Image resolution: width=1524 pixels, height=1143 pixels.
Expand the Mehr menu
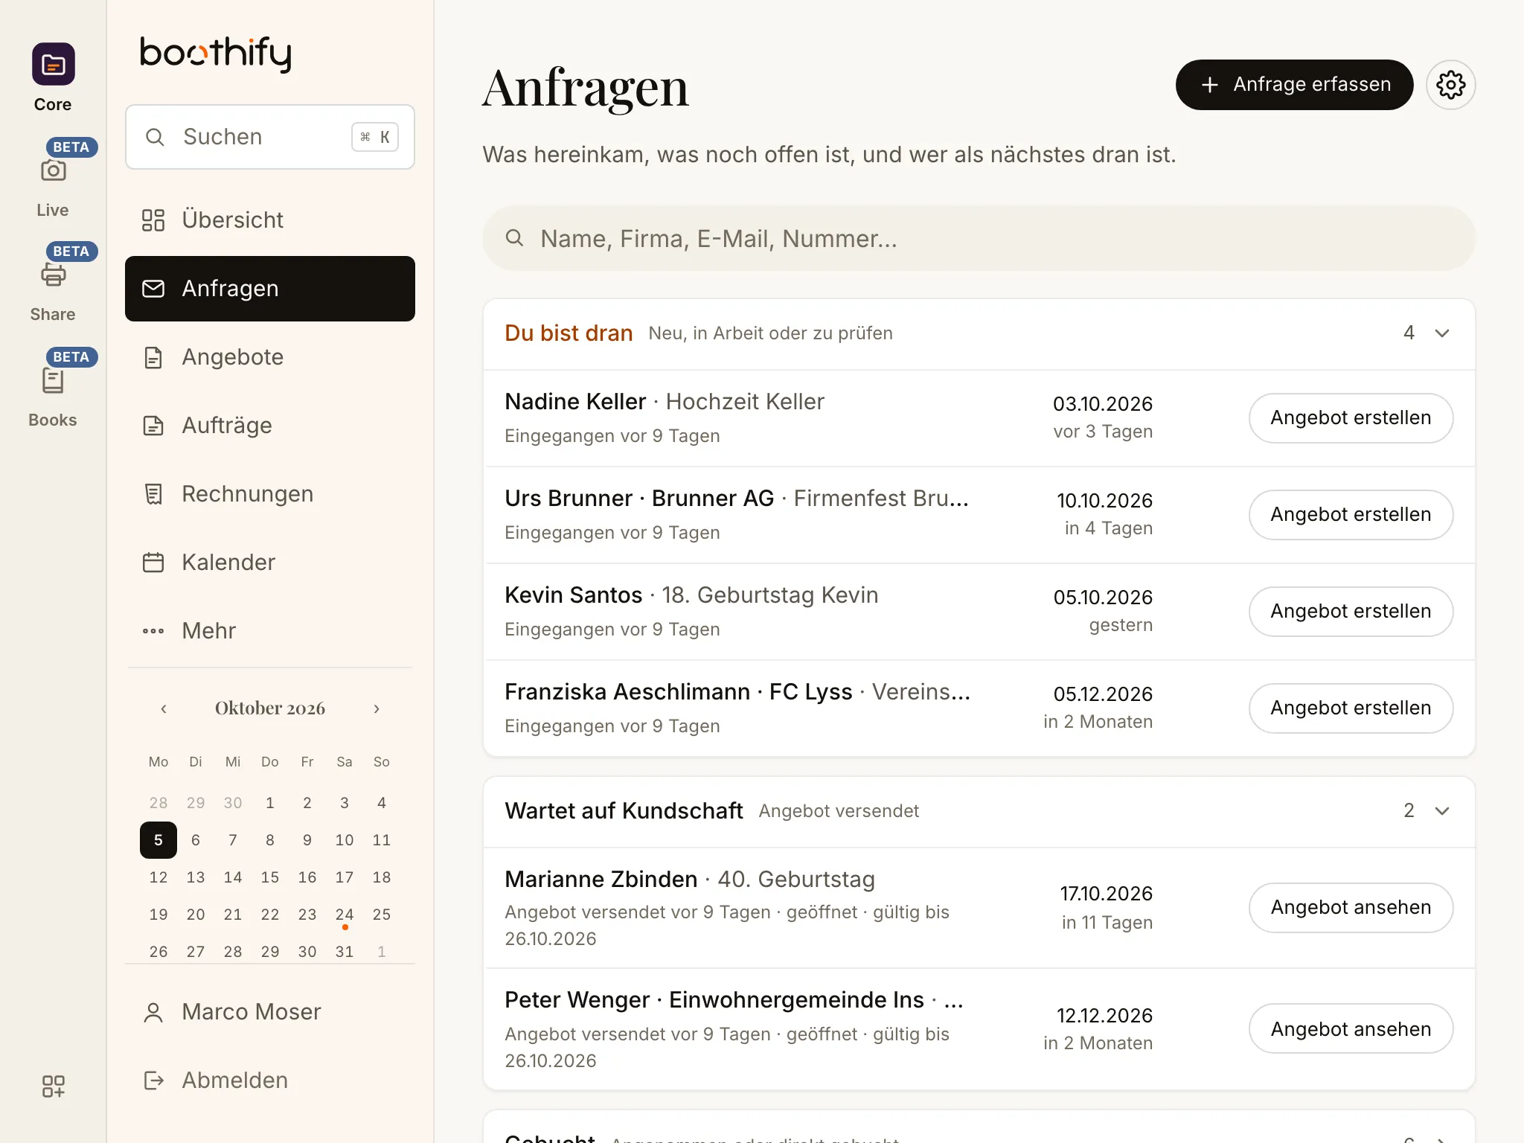click(x=270, y=631)
